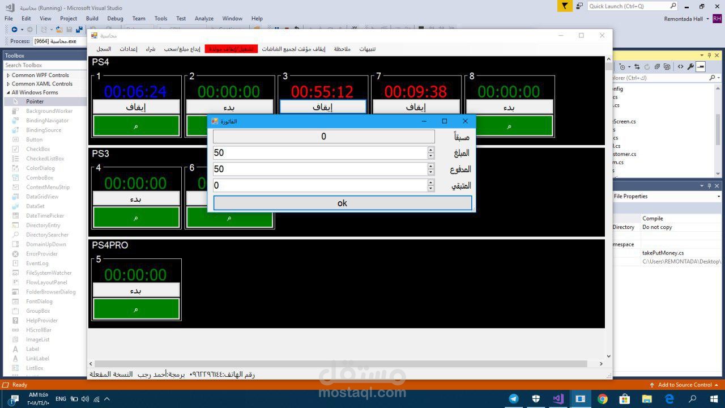
Task: Open Solution Explorer search options dropdown
Action: coord(719,78)
